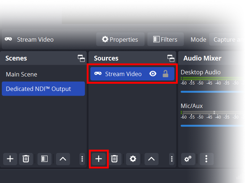Click the Desktop Audio volume slider
This screenshot has height=183, width=245.
click(212, 92)
